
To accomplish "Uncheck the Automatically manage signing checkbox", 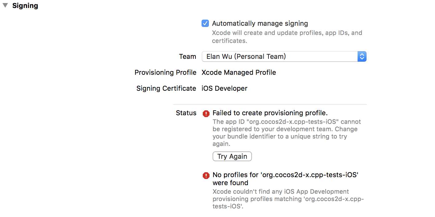I will (x=205, y=23).
